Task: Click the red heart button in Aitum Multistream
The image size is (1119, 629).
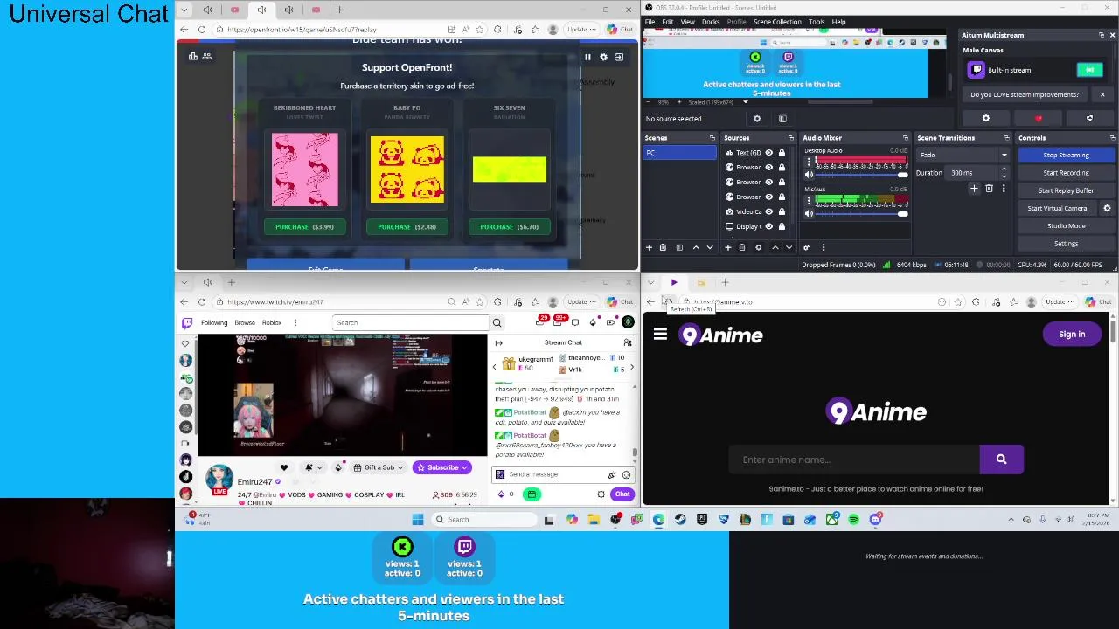Action: click(1039, 118)
